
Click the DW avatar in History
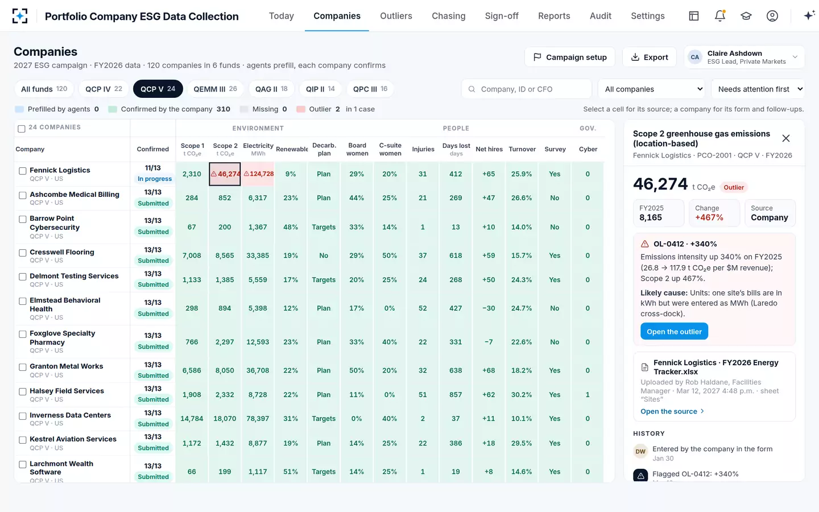640,452
